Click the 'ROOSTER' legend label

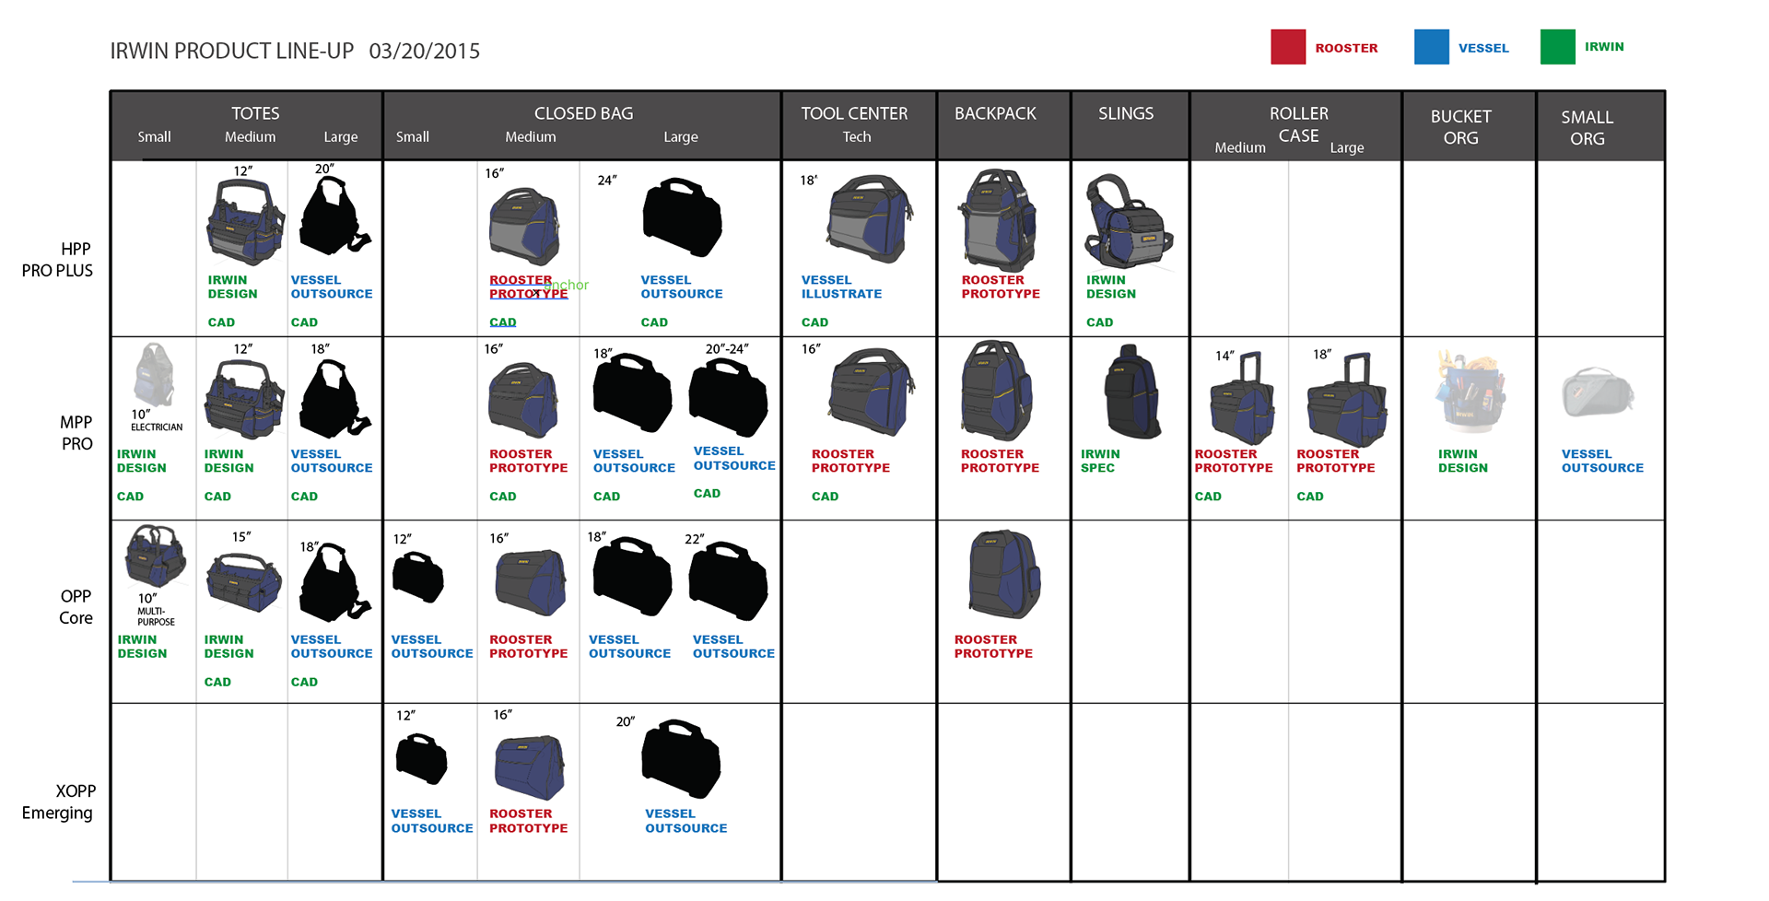(1346, 48)
